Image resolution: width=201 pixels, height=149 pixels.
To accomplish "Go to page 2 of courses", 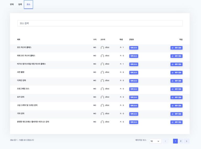I will (181, 141).
